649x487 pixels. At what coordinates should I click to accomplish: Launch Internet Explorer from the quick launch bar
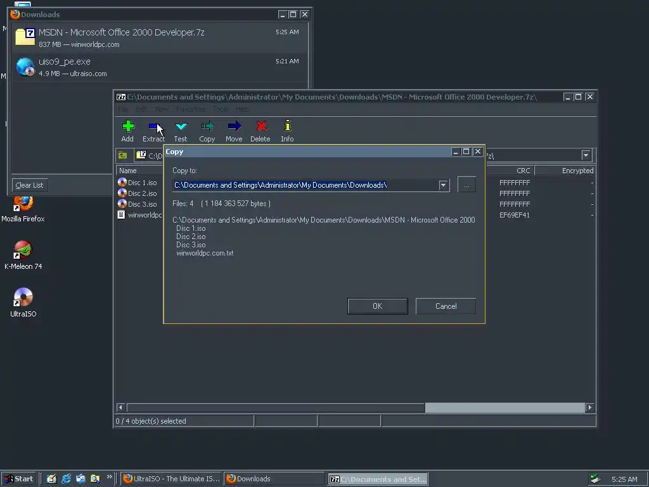pos(66,479)
